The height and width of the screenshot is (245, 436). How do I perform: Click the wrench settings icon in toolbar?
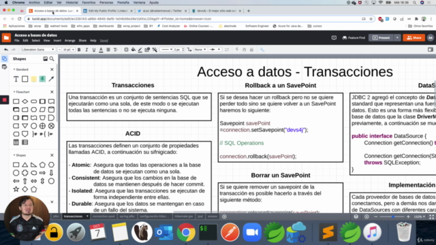(x=262, y=50)
